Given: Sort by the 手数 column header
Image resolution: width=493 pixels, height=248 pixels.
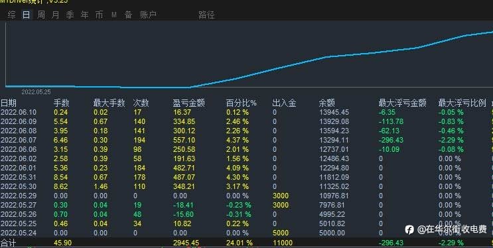Looking at the screenshot, I should click(61, 103).
